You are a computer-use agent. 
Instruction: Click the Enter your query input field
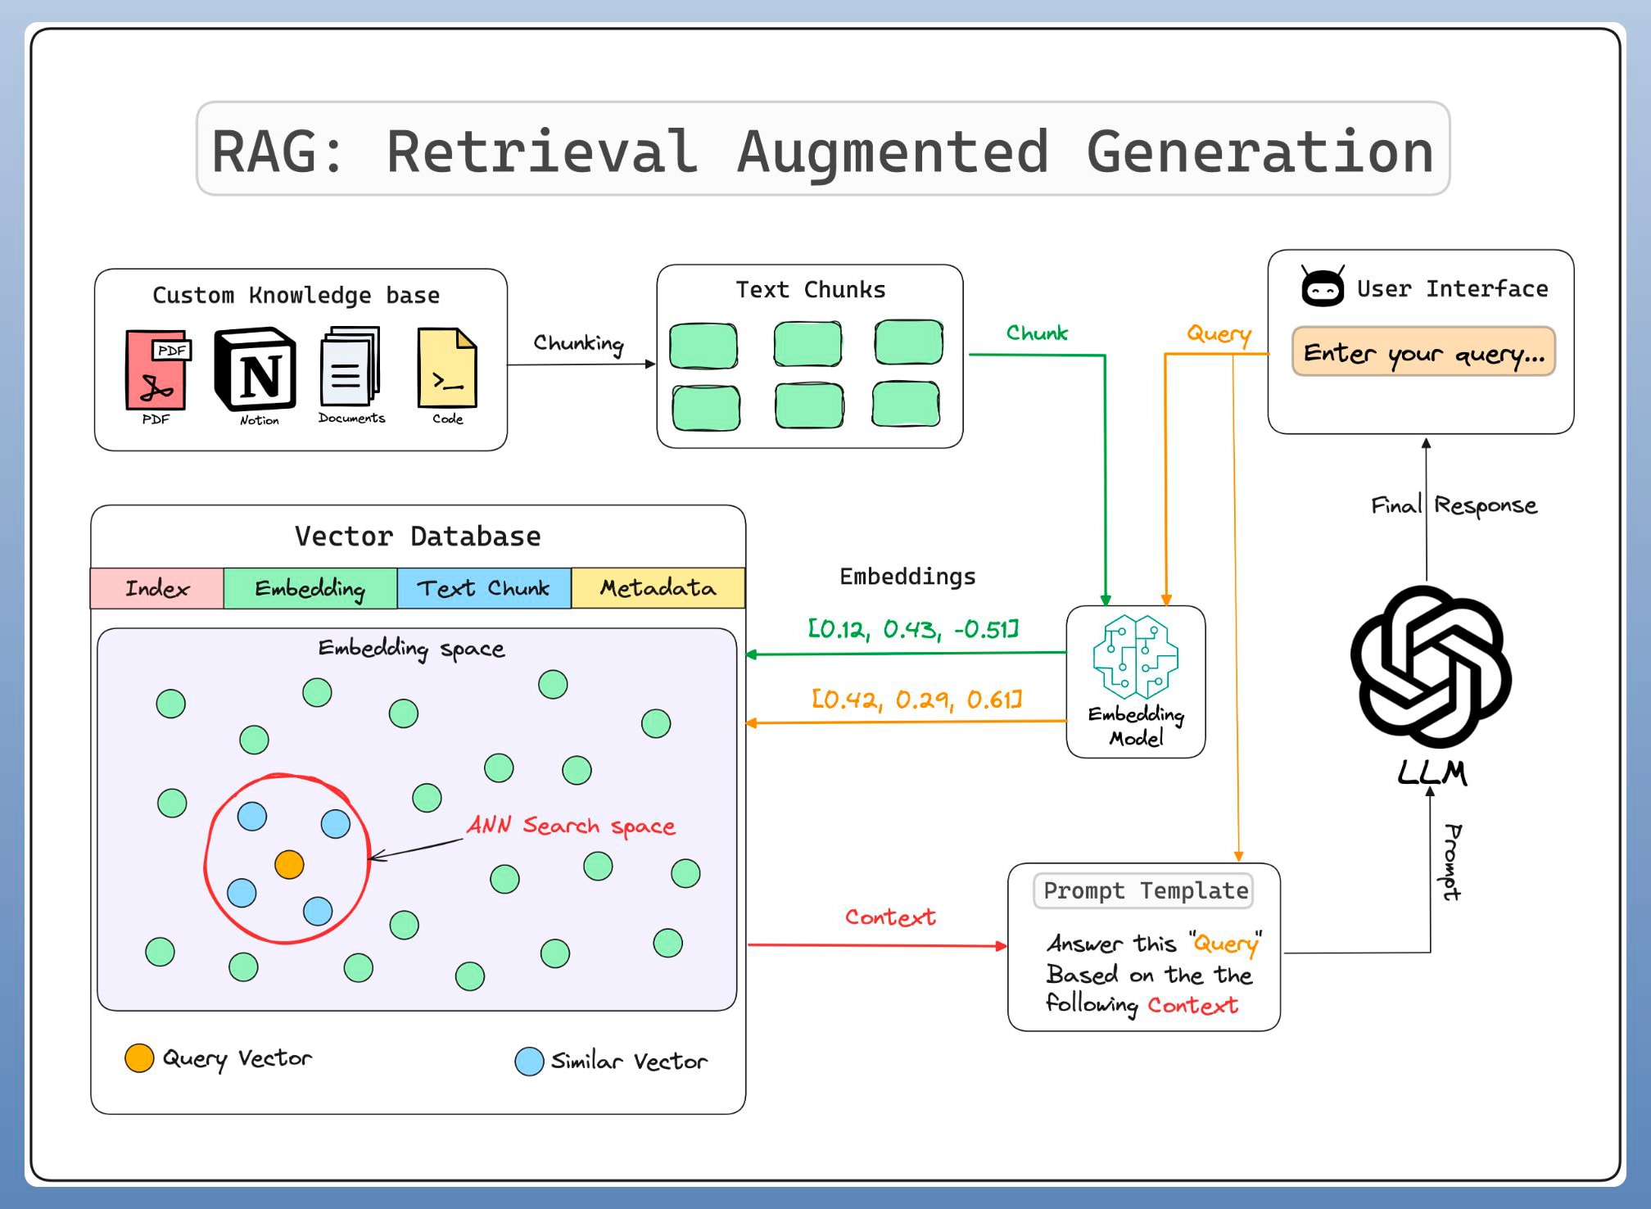point(1425,354)
